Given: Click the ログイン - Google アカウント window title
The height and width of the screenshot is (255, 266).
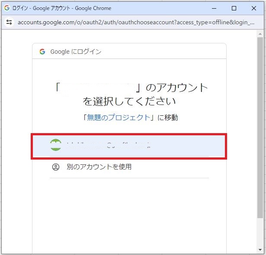Looking at the screenshot, I should [62, 8].
